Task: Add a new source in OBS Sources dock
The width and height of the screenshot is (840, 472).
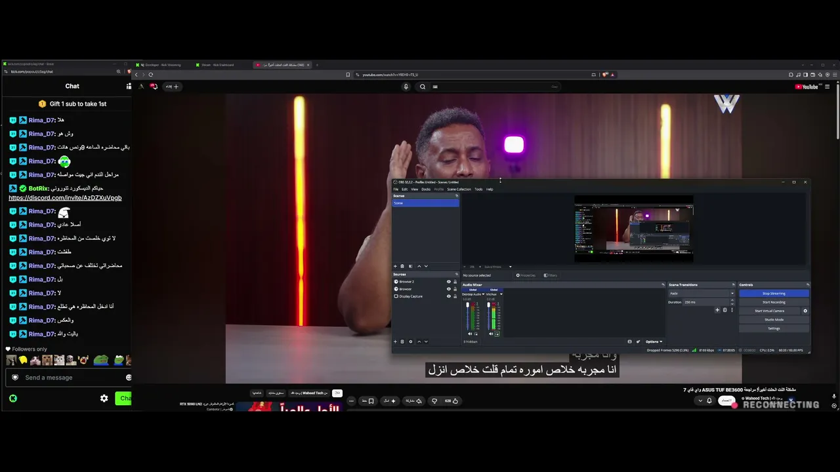Action: pos(395,342)
